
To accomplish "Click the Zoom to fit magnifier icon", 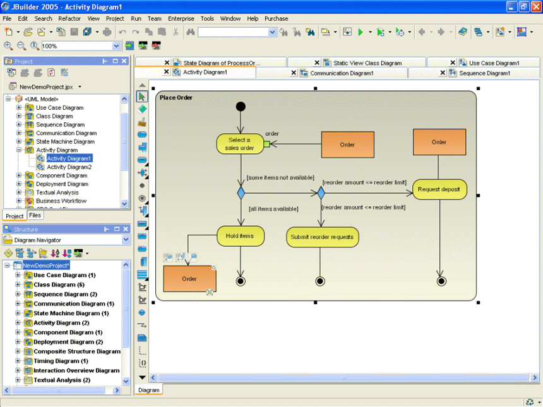I will pyautogui.click(x=34, y=45).
